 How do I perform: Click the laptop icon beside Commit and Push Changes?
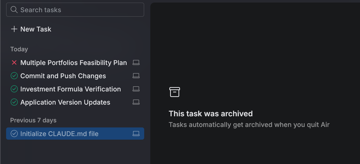(136, 76)
